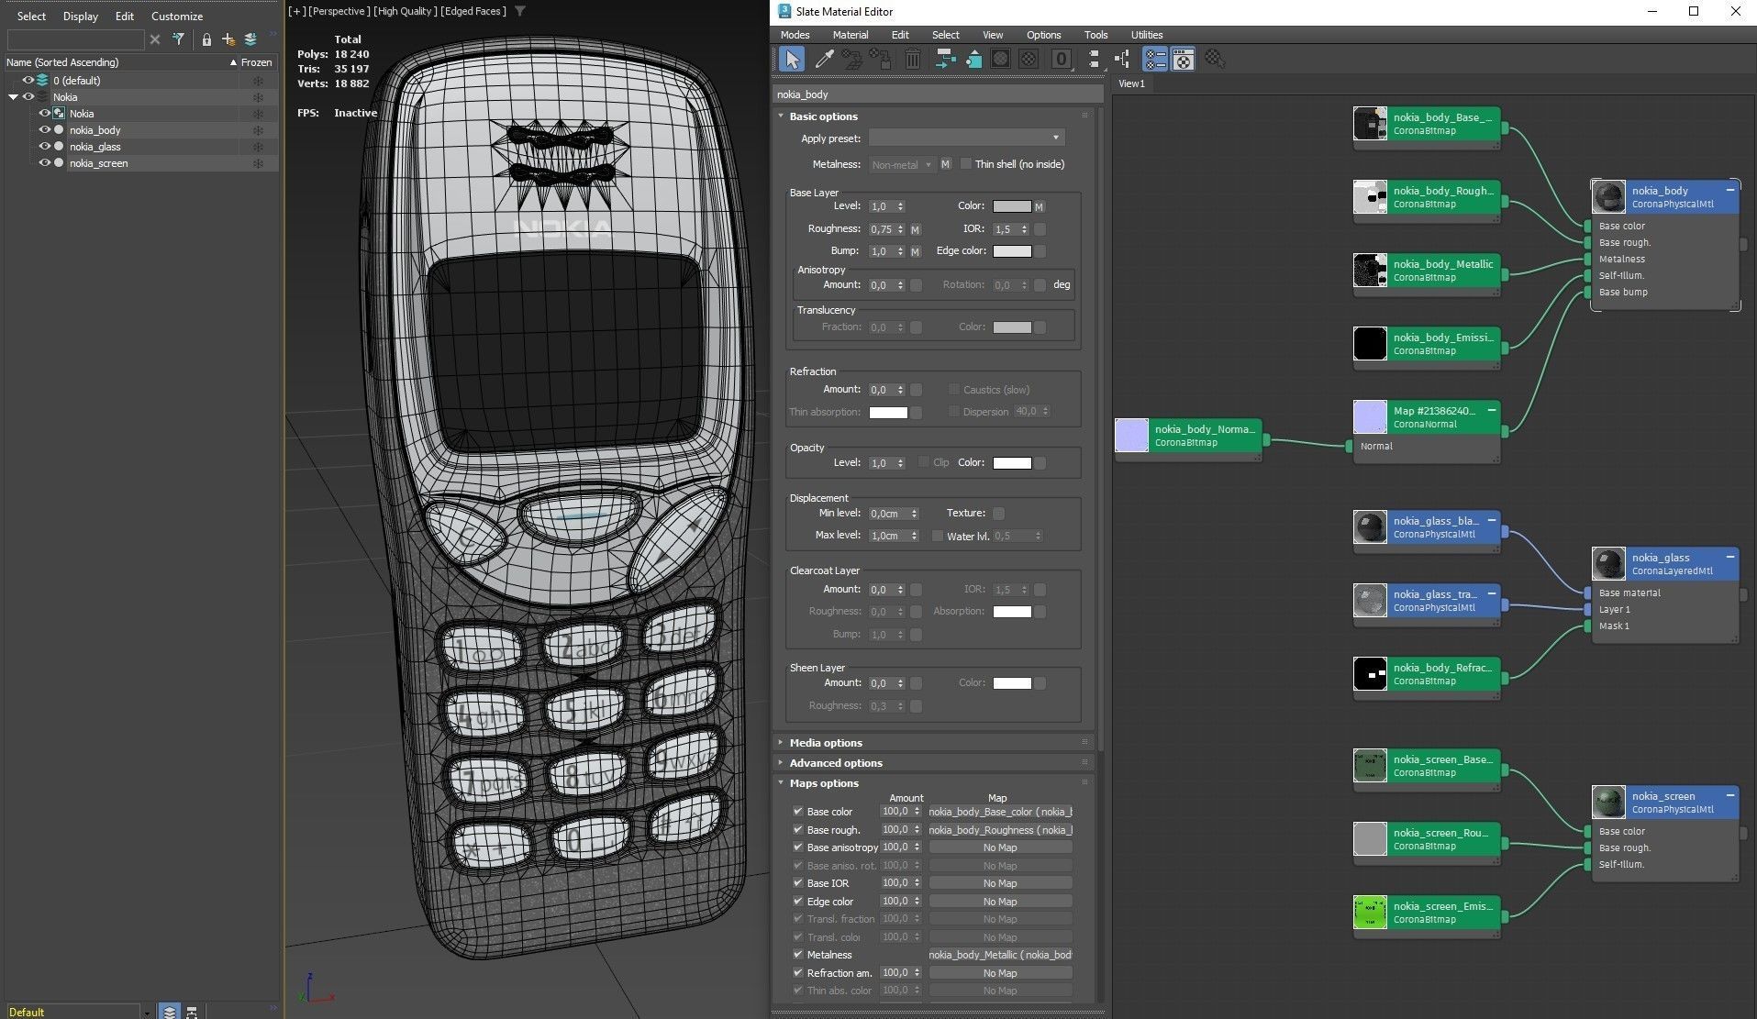Collapse the Nokia layer tree arrow

(x=13, y=97)
